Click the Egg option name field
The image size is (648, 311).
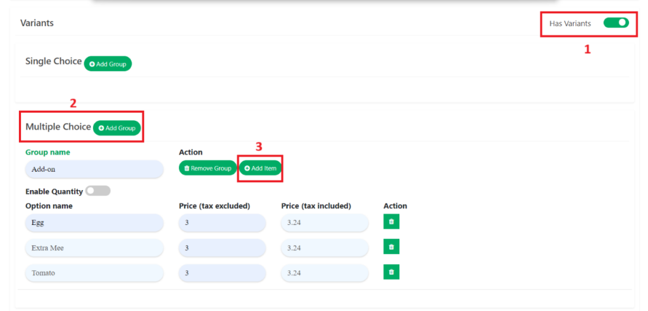tap(94, 223)
